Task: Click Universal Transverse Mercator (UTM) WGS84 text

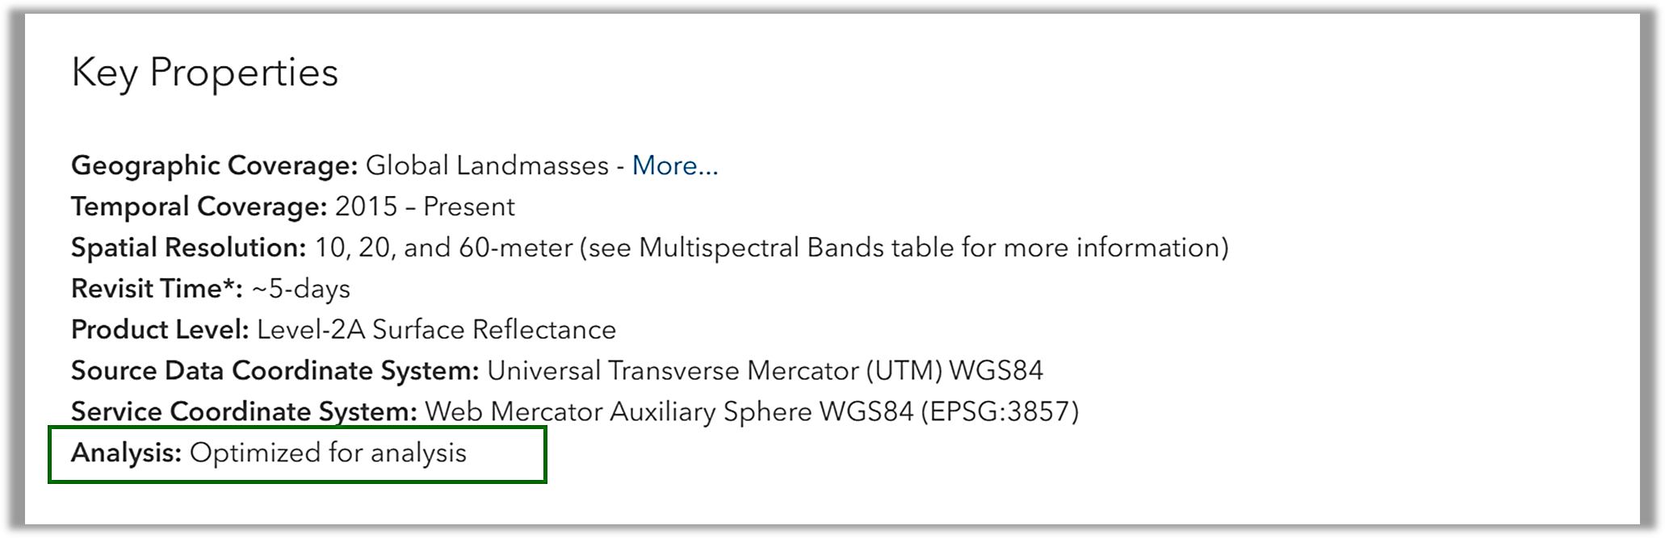Action: tap(765, 371)
